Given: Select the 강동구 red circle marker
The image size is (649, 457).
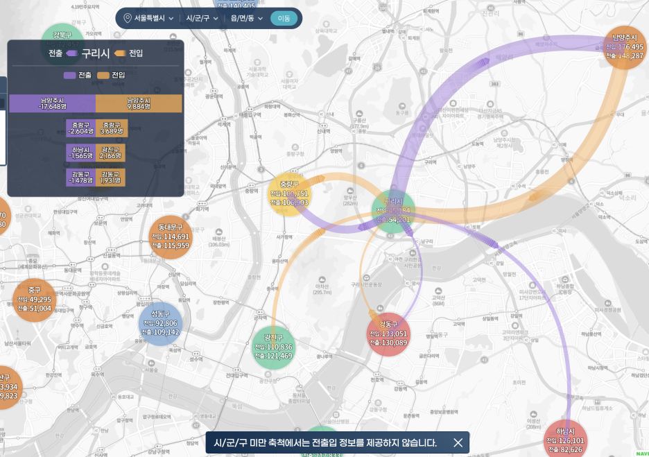Looking at the screenshot, I should [x=388, y=334].
